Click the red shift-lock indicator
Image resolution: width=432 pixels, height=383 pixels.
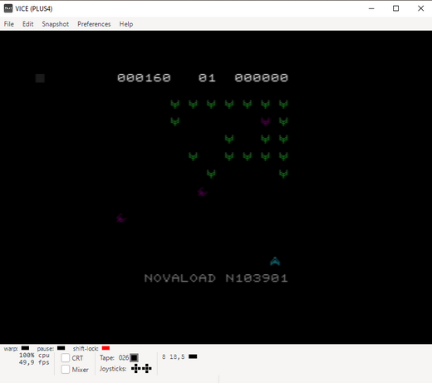[106, 348]
